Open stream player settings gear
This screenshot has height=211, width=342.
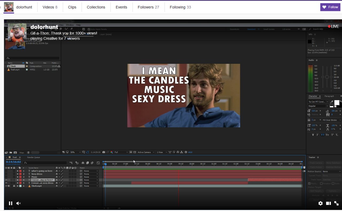click(320, 203)
